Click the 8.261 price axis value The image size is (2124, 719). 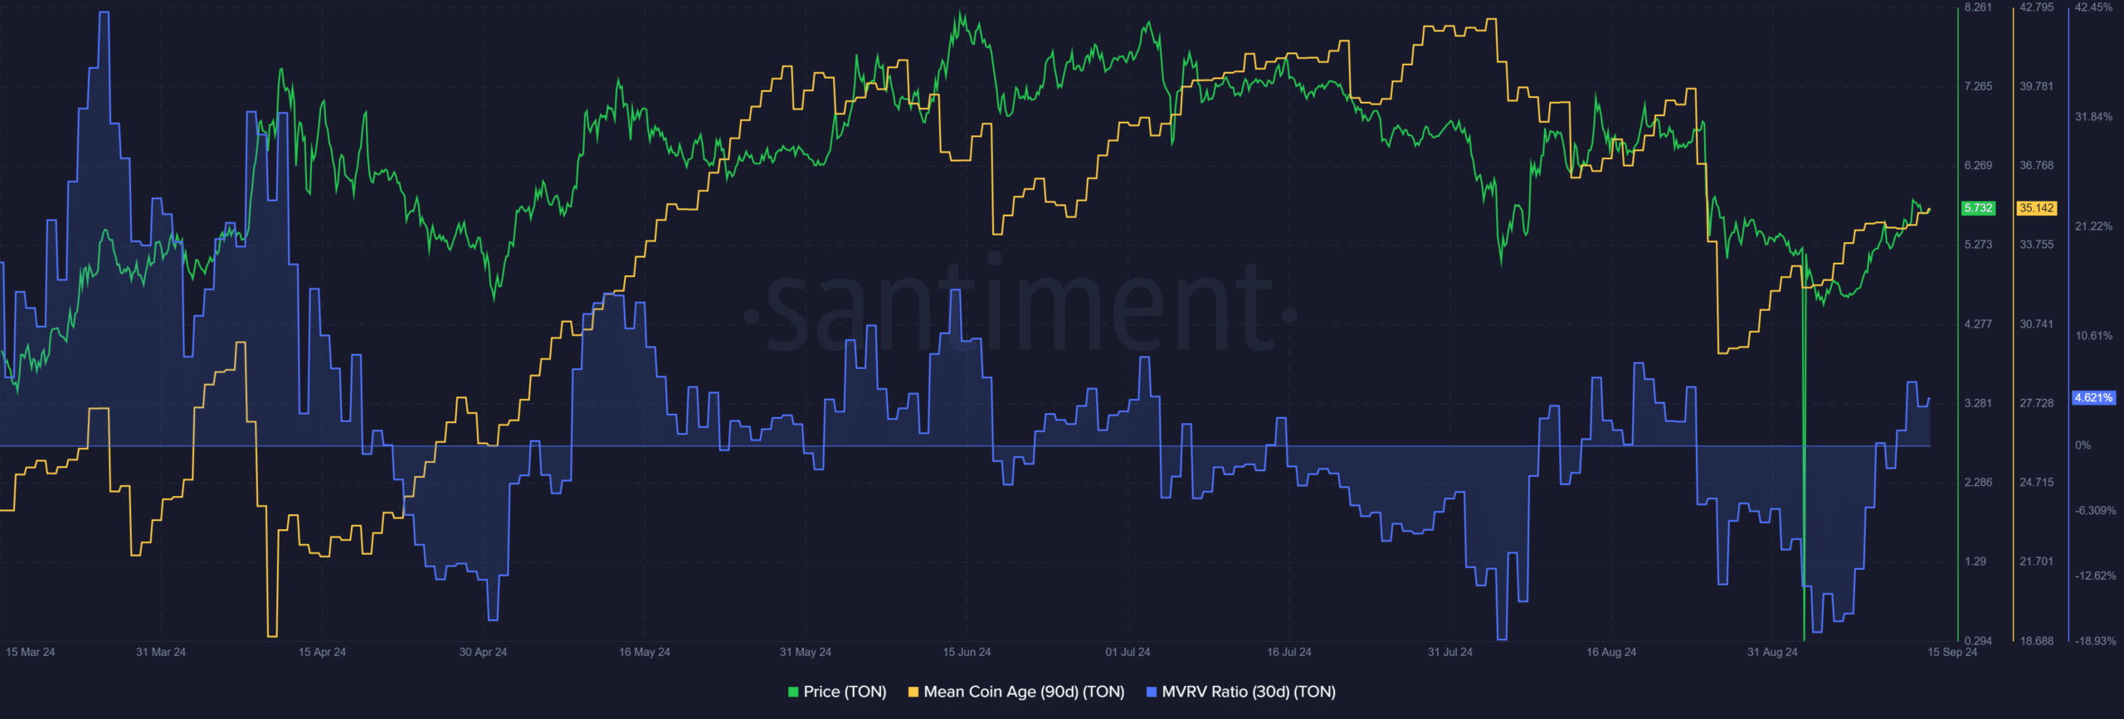click(1978, 7)
